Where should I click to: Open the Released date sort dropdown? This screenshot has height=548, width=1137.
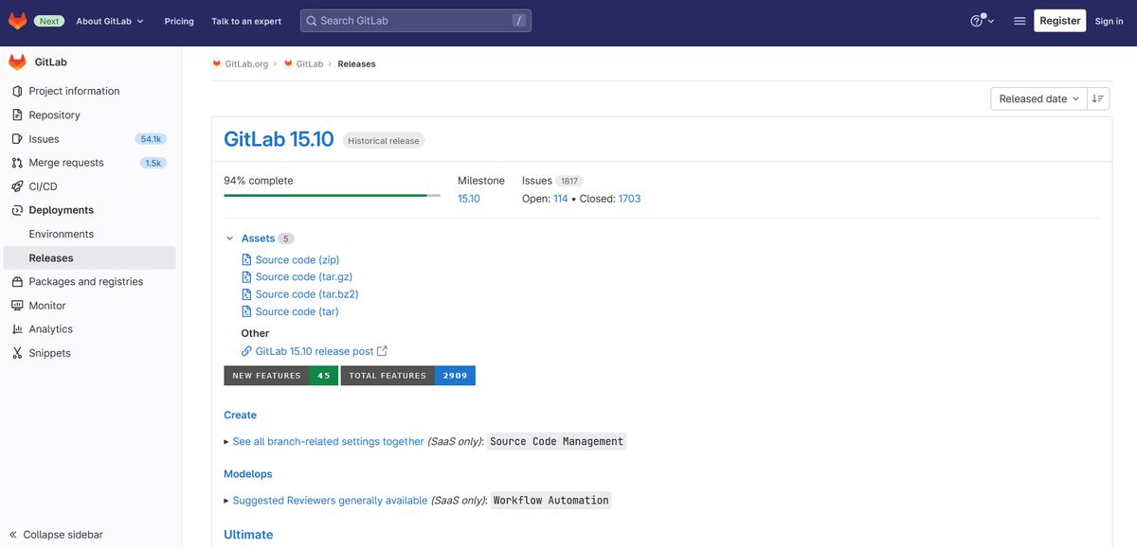click(x=1038, y=98)
